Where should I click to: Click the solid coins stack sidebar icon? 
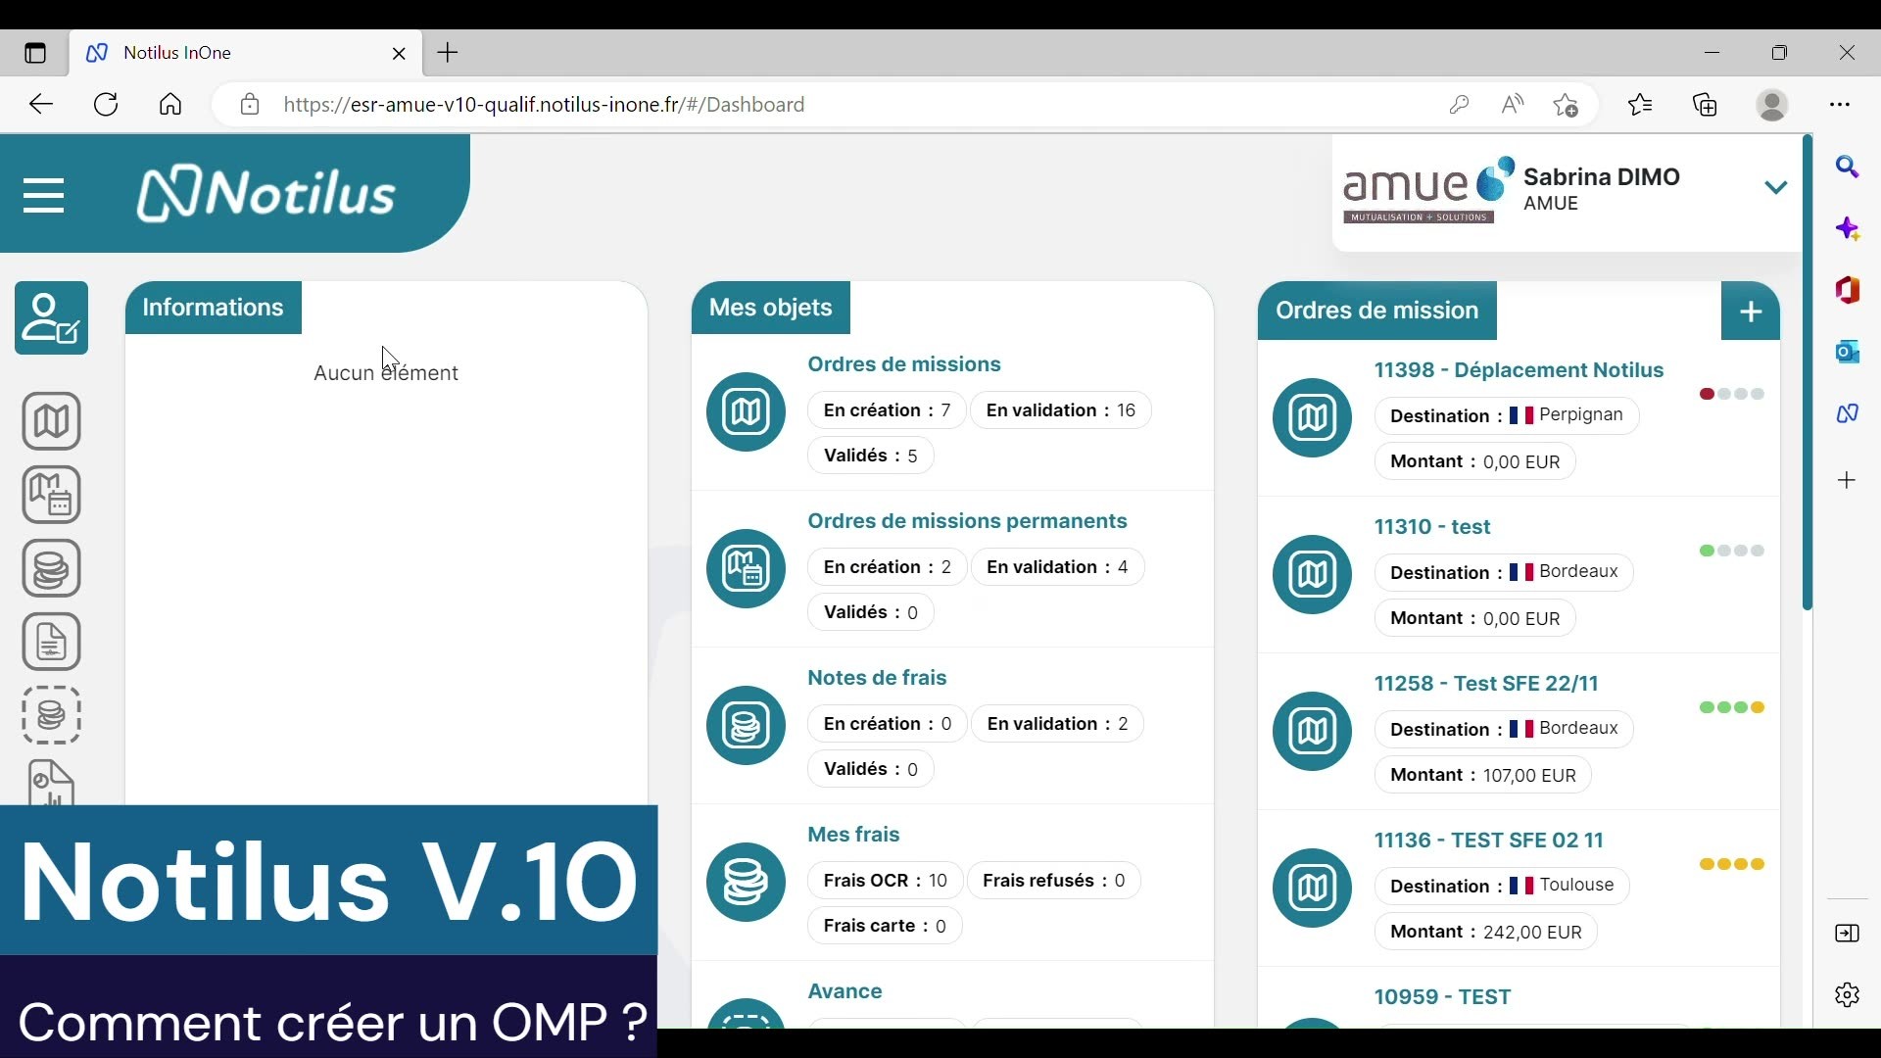[52, 568]
